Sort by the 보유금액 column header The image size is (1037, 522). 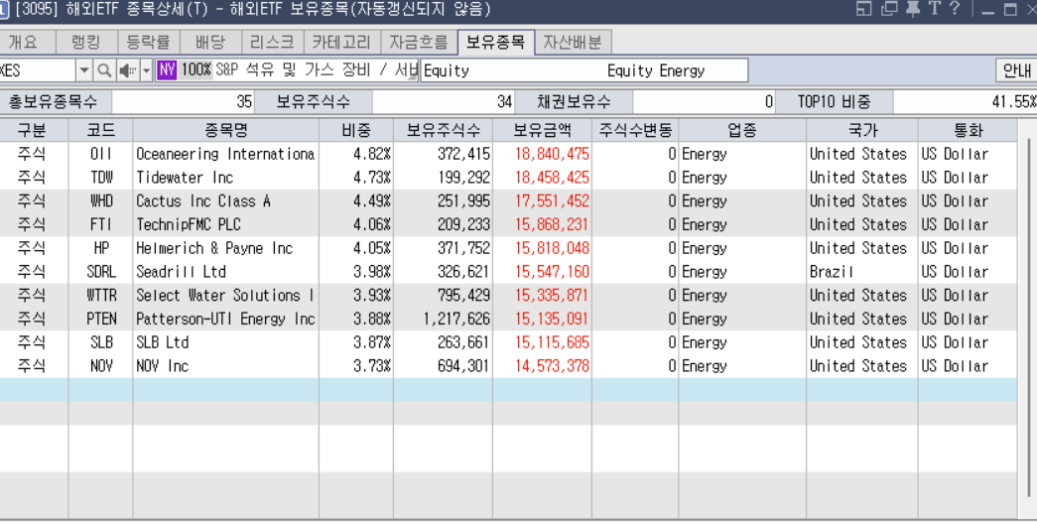(x=542, y=130)
